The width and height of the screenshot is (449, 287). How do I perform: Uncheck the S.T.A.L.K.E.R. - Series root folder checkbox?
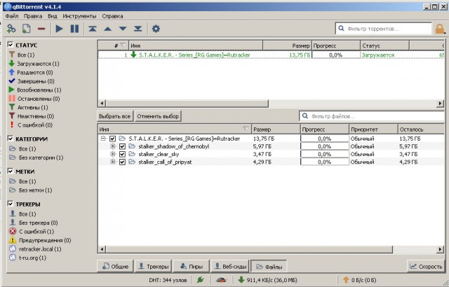pos(112,139)
